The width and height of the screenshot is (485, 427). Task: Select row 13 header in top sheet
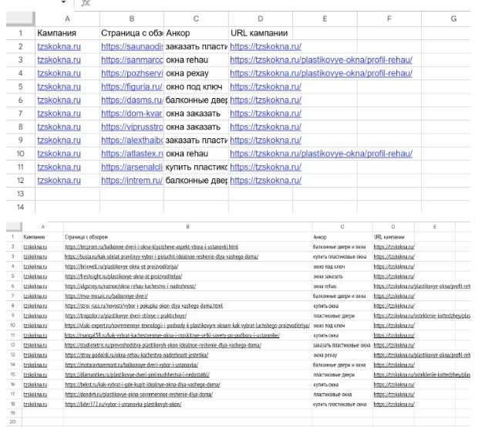click(x=19, y=193)
